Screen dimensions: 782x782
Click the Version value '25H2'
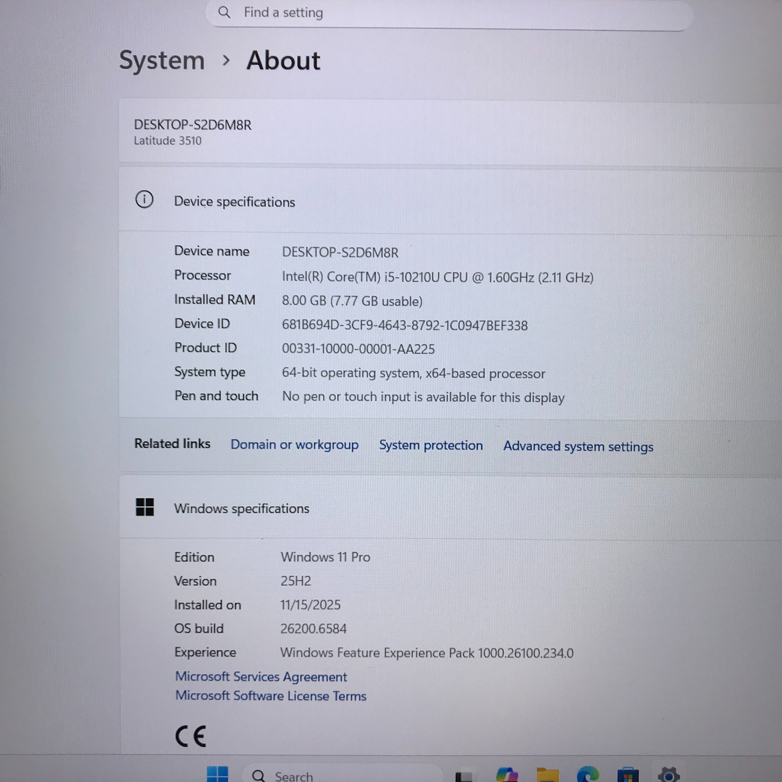click(296, 581)
